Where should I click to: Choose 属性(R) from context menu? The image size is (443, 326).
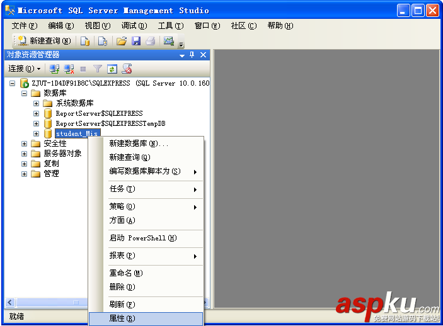(x=146, y=318)
